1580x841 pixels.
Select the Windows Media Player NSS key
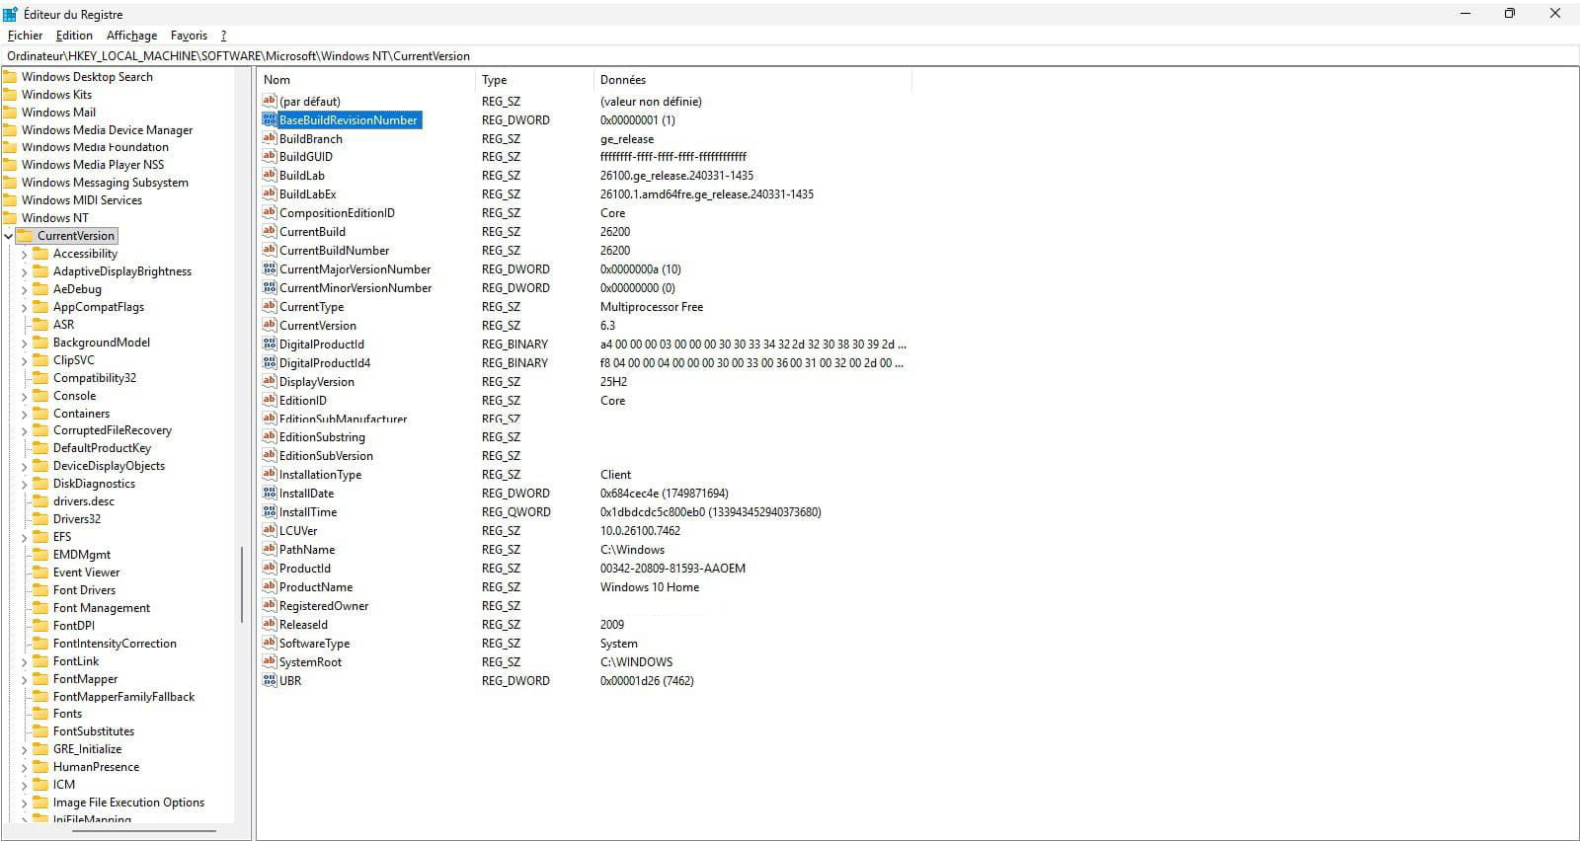point(93,165)
